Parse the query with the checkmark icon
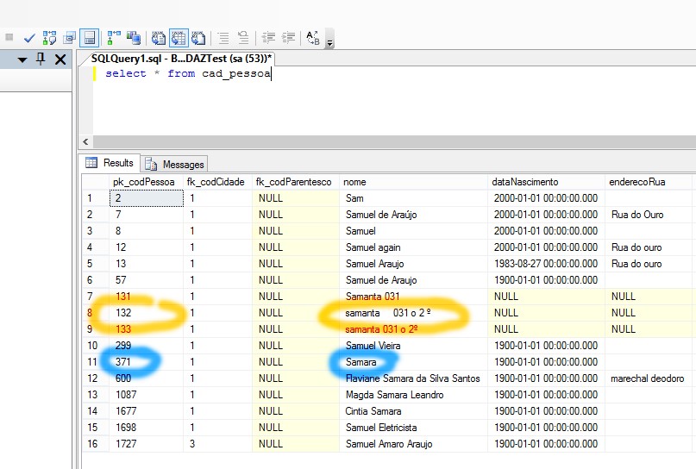The width and height of the screenshot is (696, 469). [x=29, y=38]
